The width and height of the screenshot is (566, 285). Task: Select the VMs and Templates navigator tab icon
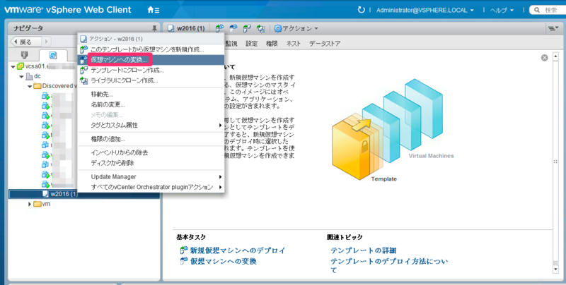pyautogui.click(x=53, y=55)
